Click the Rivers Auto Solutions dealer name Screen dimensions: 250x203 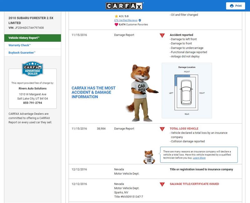click(x=32, y=89)
